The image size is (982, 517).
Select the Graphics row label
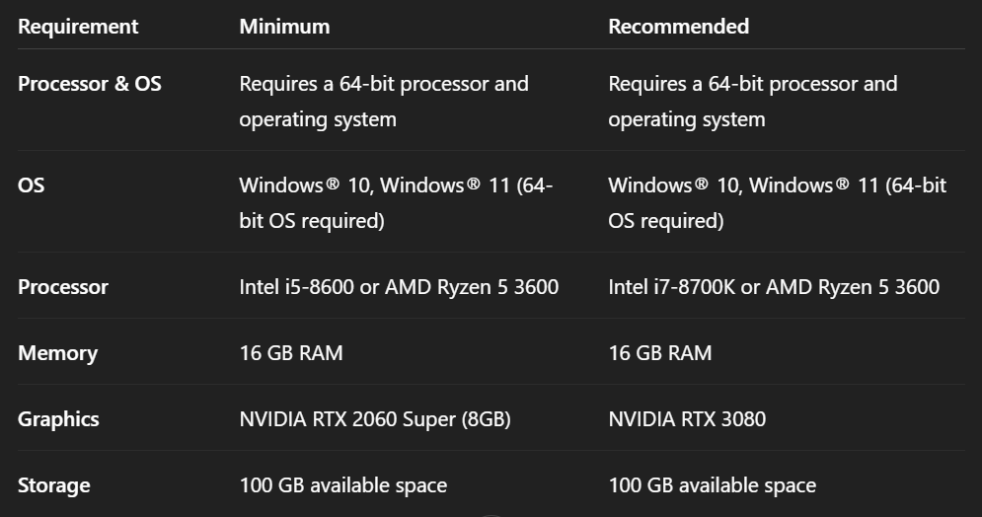[58, 419]
